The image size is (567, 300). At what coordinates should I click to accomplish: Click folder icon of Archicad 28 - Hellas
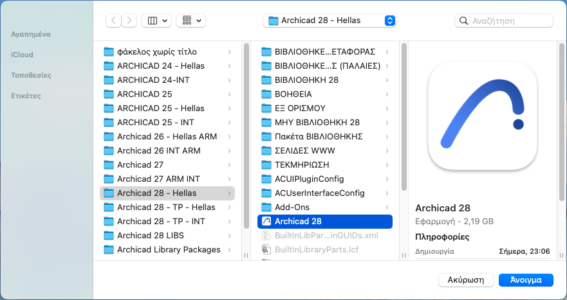[109, 193]
